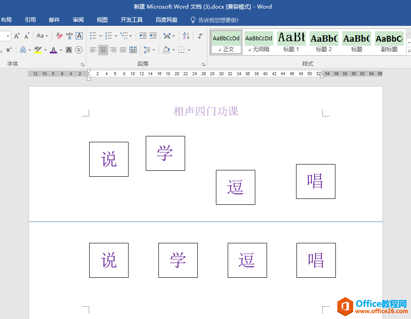The width and height of the screenshot is (411, 319).
Task: Align text to the right
Action: click(113, 50)
